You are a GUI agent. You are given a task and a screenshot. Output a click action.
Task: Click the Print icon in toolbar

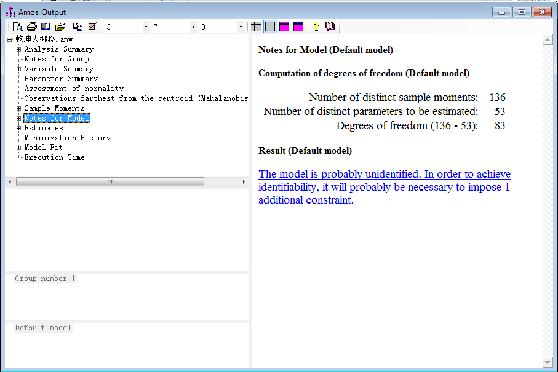pos(32,26)
